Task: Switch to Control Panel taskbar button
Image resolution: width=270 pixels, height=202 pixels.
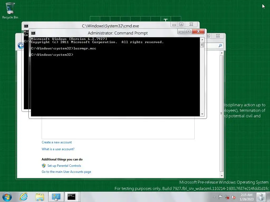Action: pyautogui.click(x=56, y=197)
